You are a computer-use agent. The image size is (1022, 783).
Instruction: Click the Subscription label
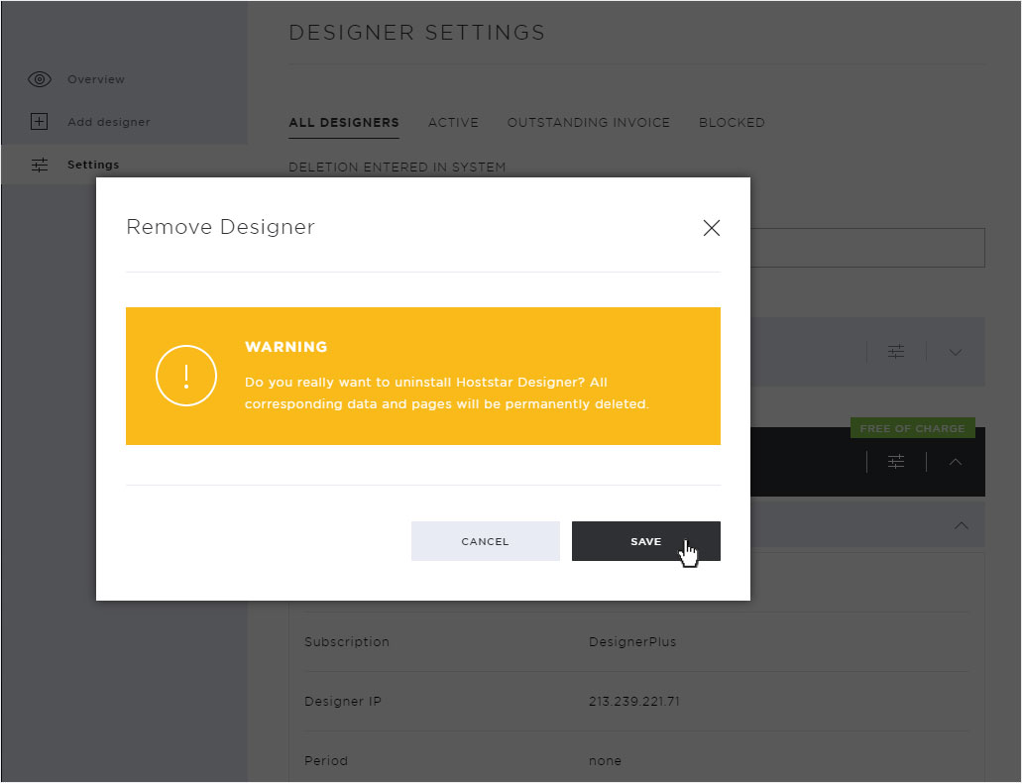[x=347, y=642]
